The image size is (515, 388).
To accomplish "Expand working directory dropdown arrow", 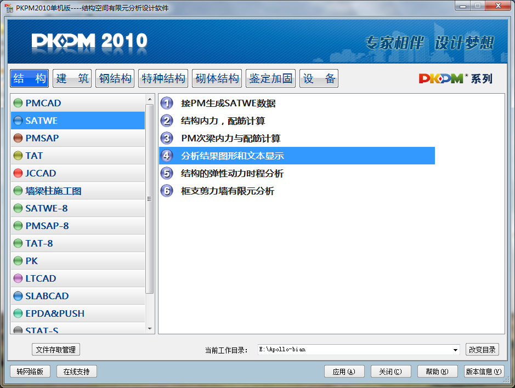I will coord(456,350).
